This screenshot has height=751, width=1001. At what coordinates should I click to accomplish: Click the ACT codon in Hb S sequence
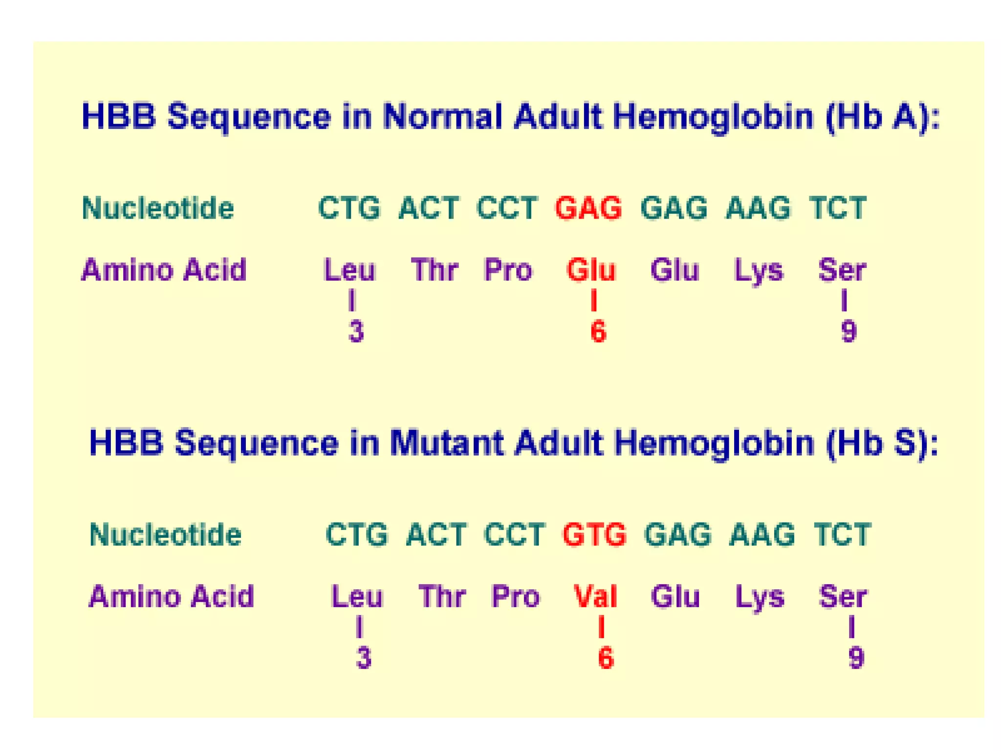(436, 534)
